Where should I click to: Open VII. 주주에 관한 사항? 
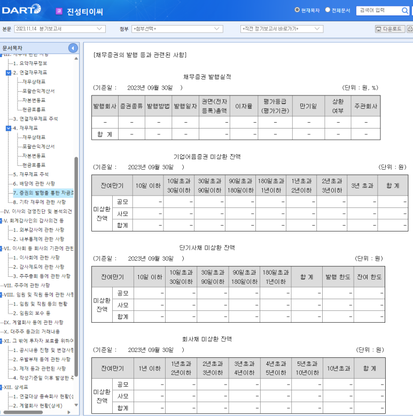pos(27,285)
